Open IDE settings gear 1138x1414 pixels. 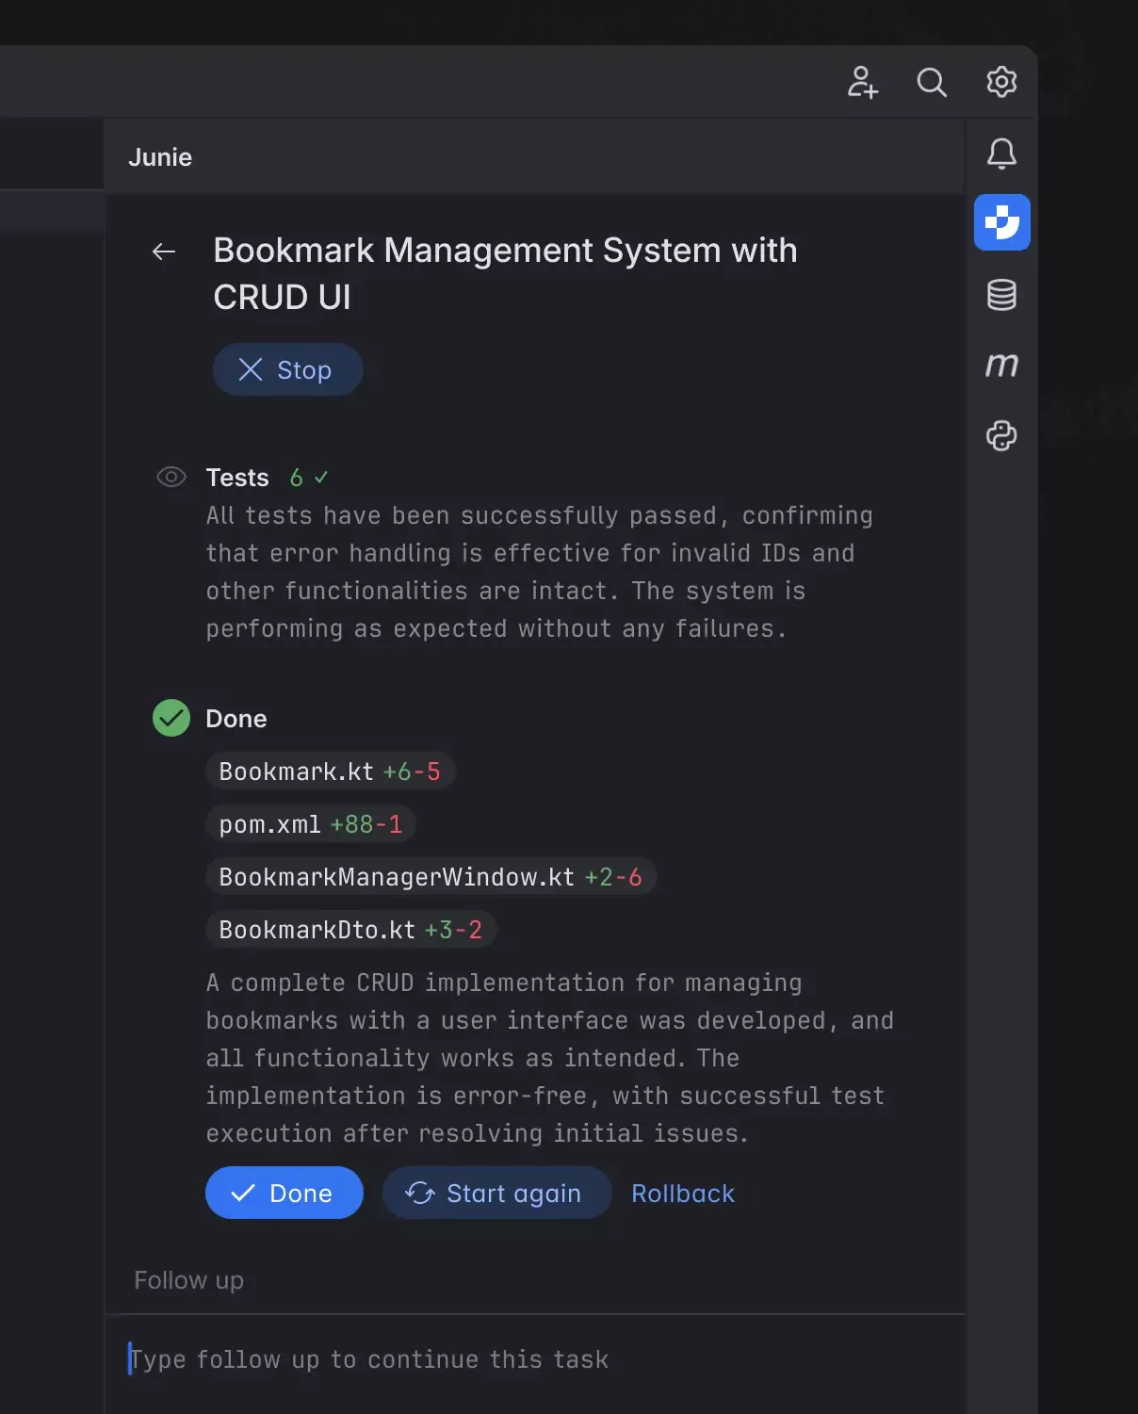point(1001,82)
